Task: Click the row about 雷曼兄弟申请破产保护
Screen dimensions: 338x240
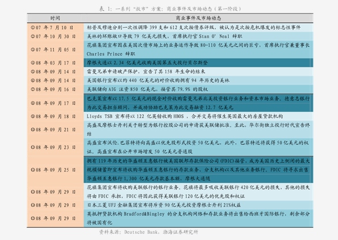Action: pyautogui.click(x=198, y=71)
